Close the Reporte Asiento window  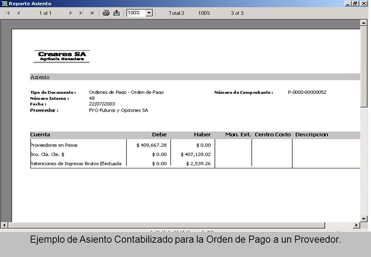[364, 4]
